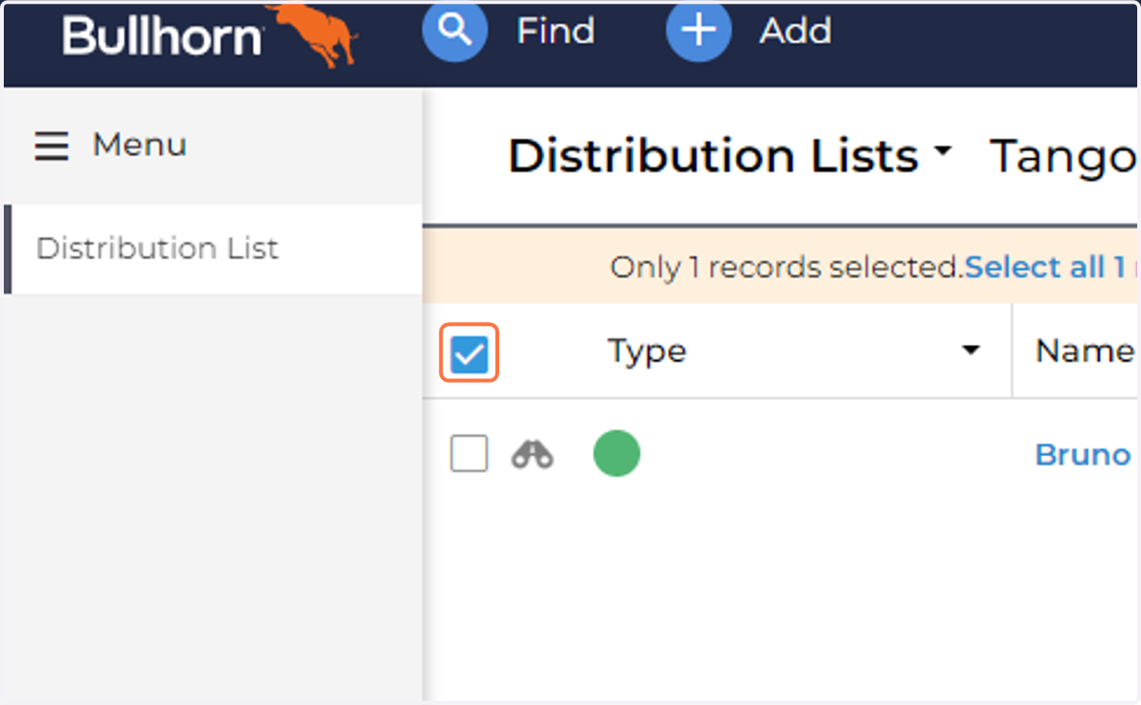Click the binoculars preview icon for Bruno
This screenshot has width=1141, height=705.
coord(532,454)
